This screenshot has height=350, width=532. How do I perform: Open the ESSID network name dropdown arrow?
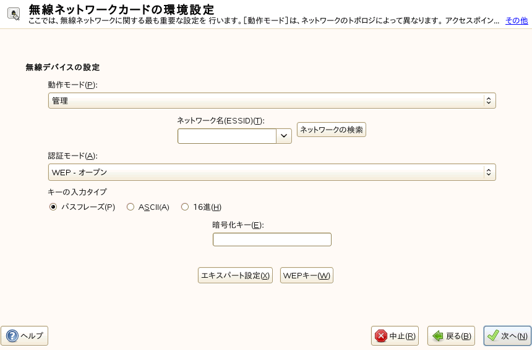pyautogui.click(x=284, y=136)
